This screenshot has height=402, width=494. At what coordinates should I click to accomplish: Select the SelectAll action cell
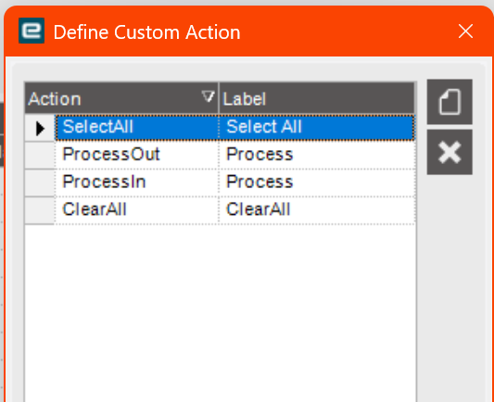click(137, 128)
